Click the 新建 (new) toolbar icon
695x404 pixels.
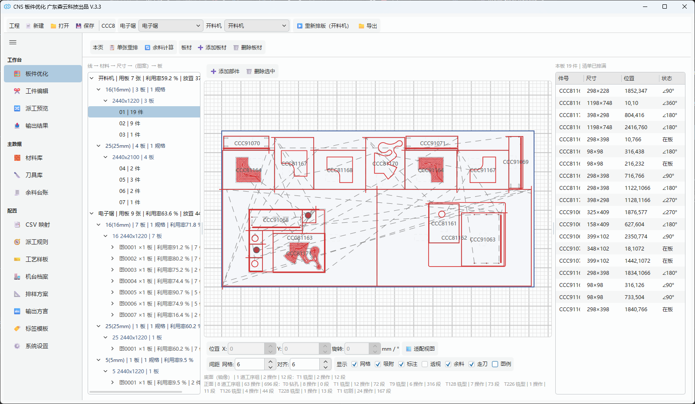28,26
